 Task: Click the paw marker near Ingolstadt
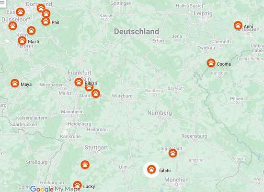pos(173,153)
